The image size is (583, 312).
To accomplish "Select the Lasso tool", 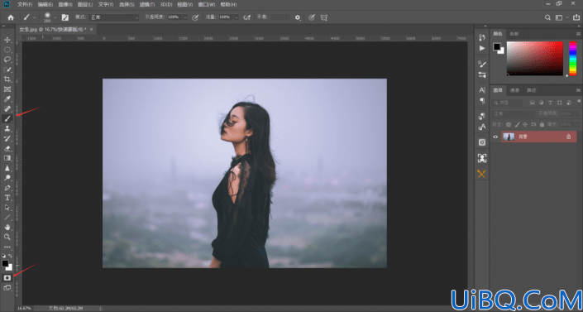I will [7, 60].
